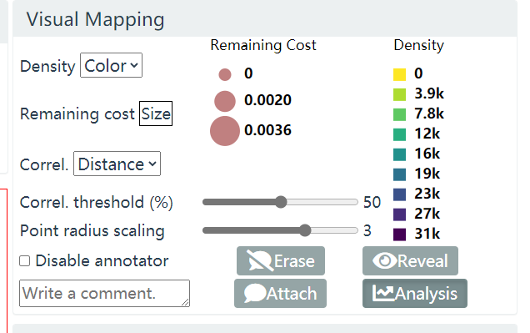Open the Analysis chart button
530x333 pixels.
point(415,294)
